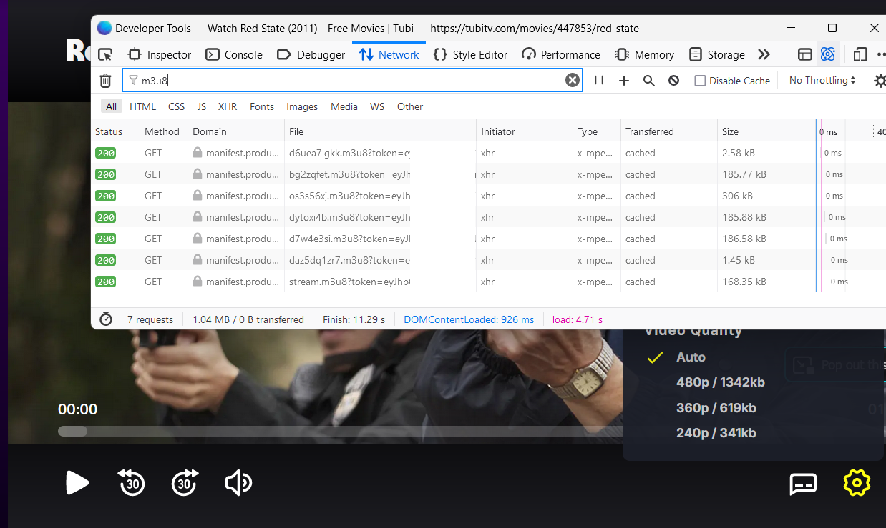This screenshot has height=528, width=886.
Task: Select the All request filter
Action: click(112, 106)
